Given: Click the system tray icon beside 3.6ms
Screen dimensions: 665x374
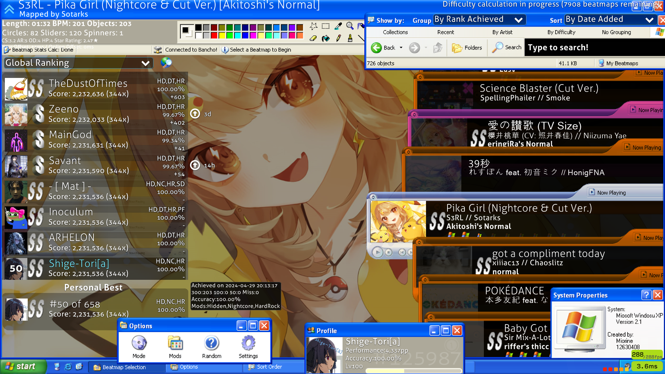Looking at the screenshot, I should (627, 366).
